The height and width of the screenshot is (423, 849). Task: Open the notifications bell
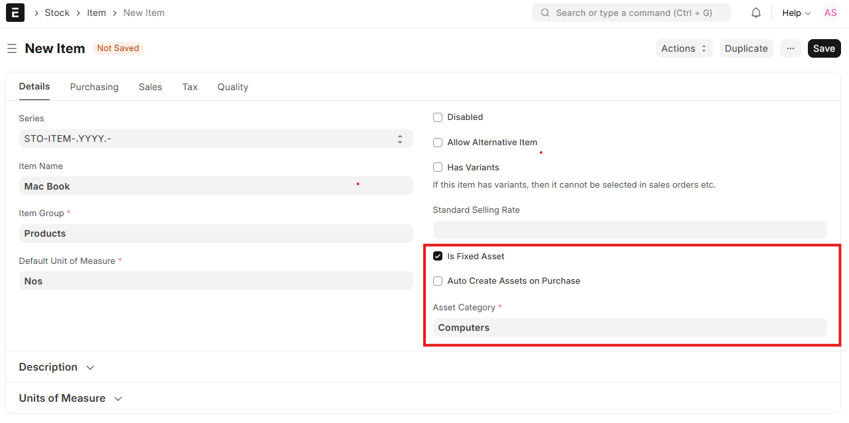[x=756, y=13]
